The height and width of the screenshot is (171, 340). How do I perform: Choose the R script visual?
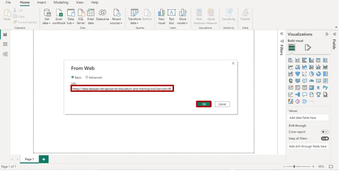point(318,88)
